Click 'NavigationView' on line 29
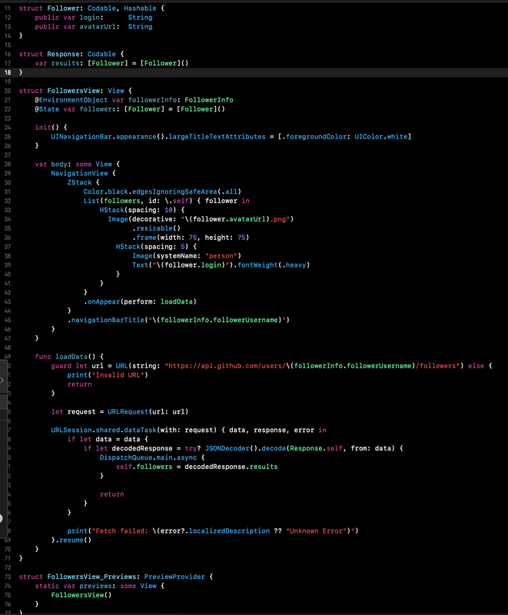This screenshot has width=508, height=615. pyautogui.click(x=80, y=174)
